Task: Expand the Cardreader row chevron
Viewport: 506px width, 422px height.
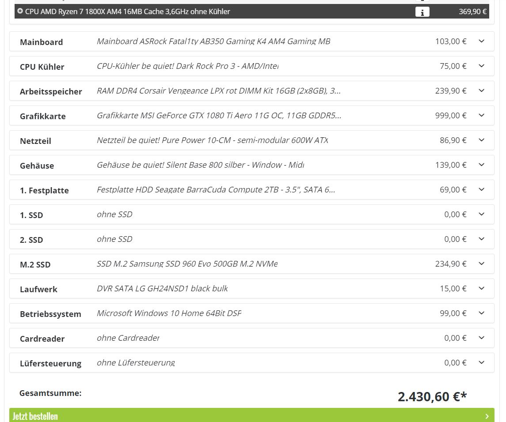Action: [x=482, y=338]
